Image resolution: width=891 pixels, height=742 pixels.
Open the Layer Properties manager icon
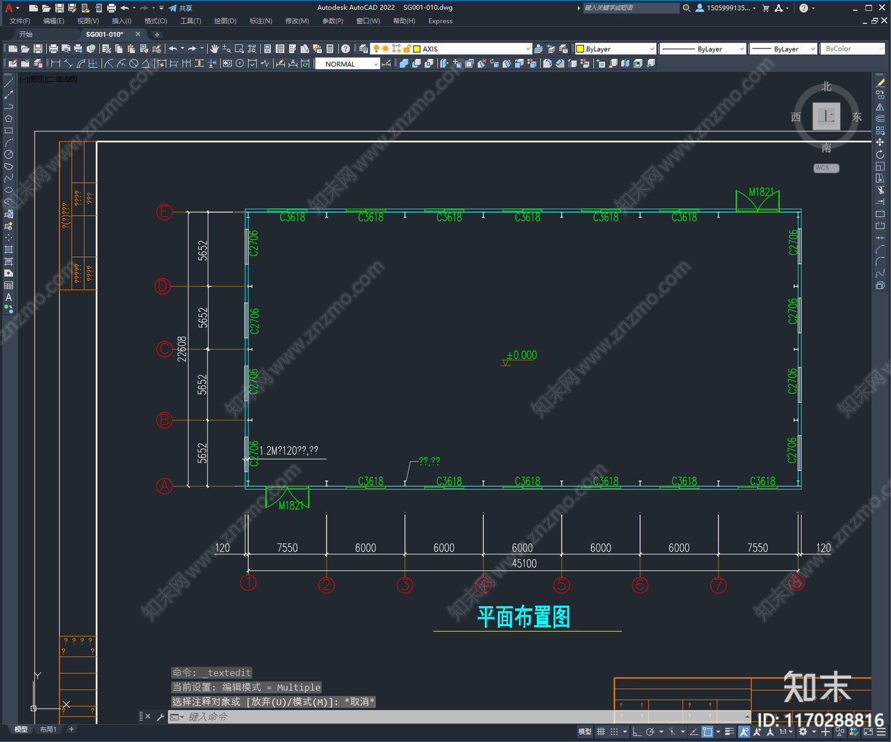[x=364, y=49]
